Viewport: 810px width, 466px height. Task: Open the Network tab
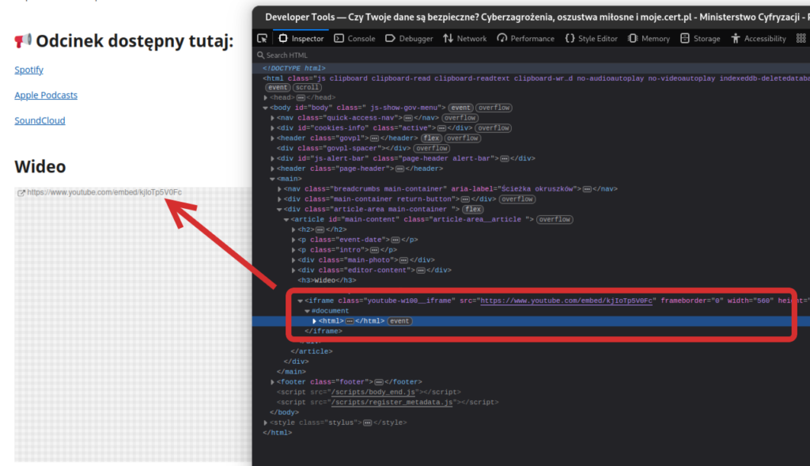point(465,38)
